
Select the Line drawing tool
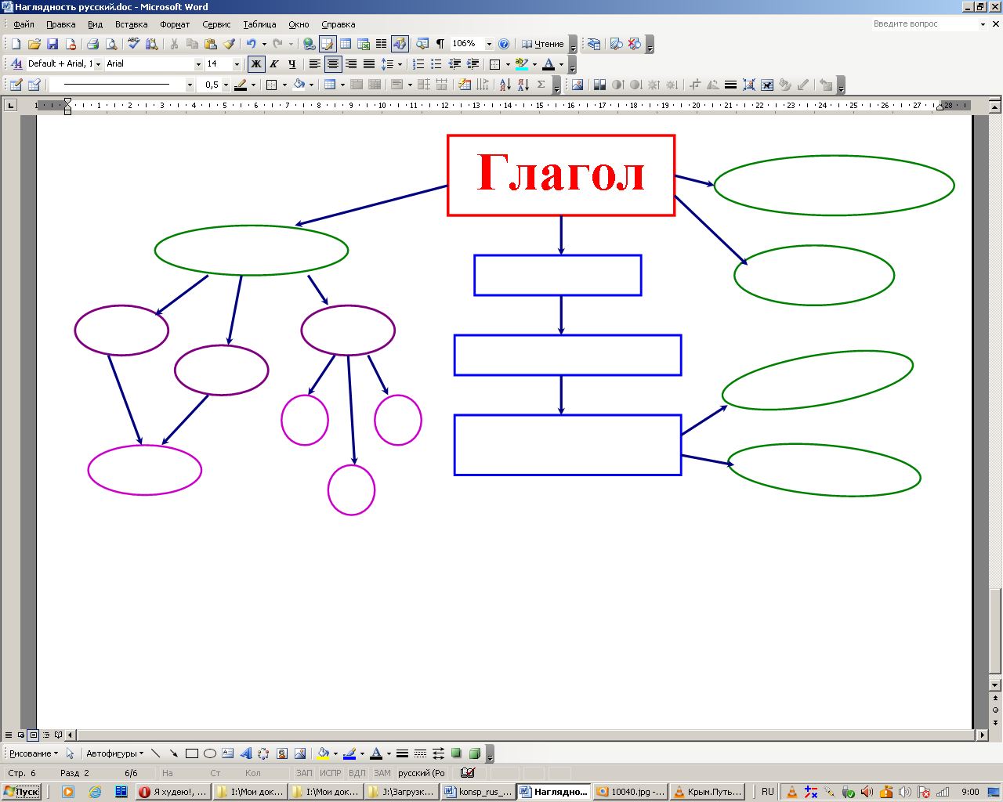155,753
